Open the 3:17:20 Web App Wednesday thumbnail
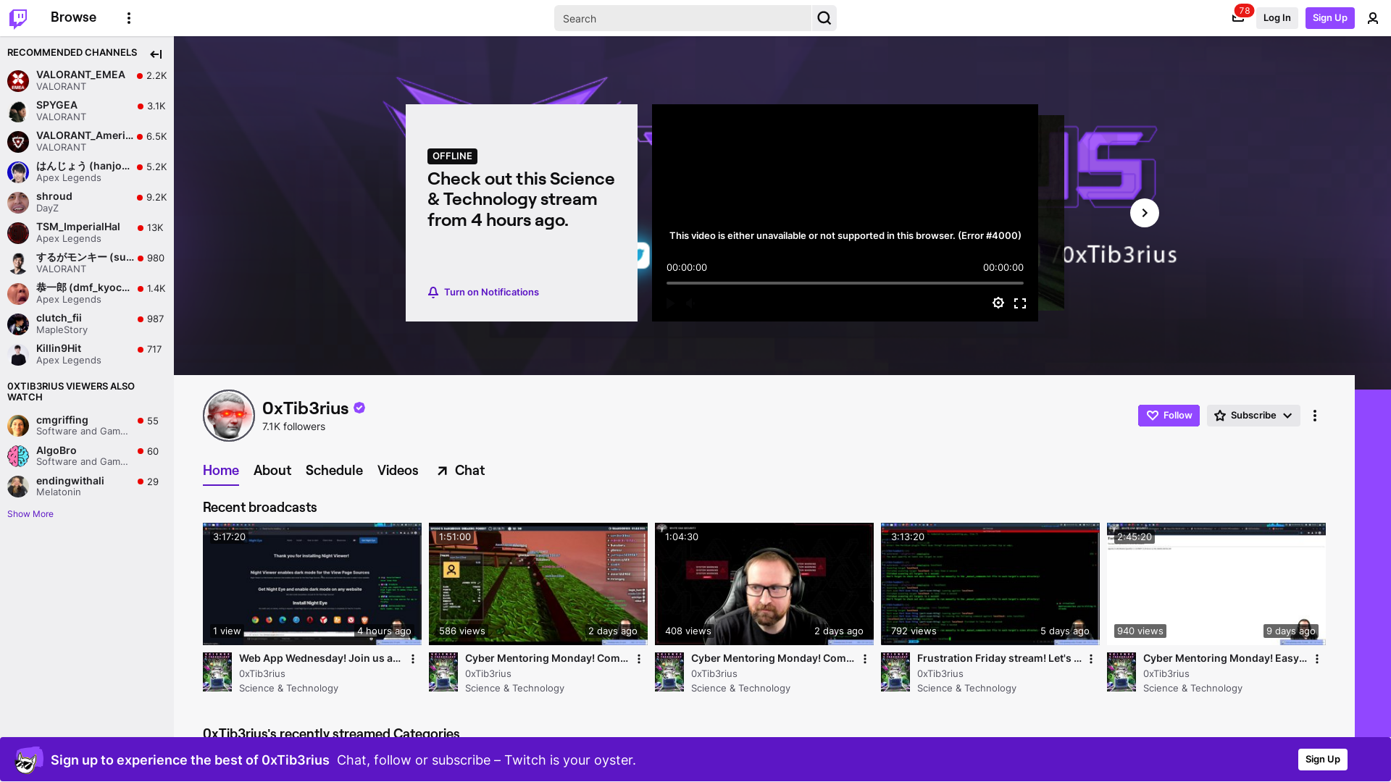Viewport: 1391px width, 782px height. [312, 584]
